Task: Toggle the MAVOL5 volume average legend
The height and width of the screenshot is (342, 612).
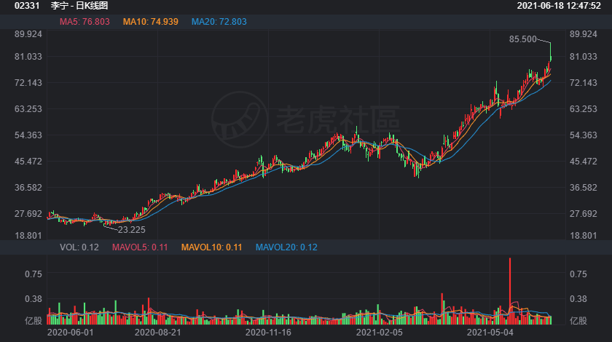Action: coord(140,247)
